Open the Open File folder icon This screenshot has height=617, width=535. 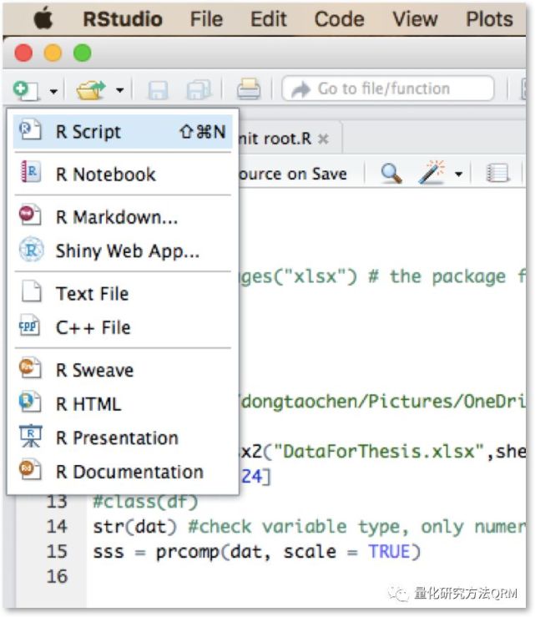click(91, 89)
